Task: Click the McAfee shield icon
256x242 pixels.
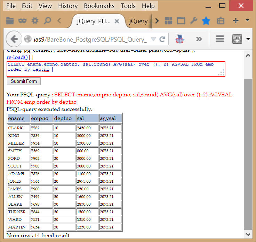Action: (237, 39)
